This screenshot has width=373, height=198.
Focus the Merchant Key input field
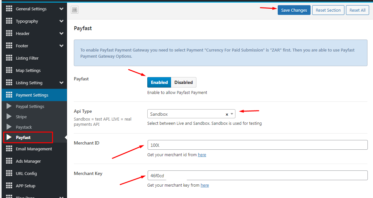(x=257, y=175)
